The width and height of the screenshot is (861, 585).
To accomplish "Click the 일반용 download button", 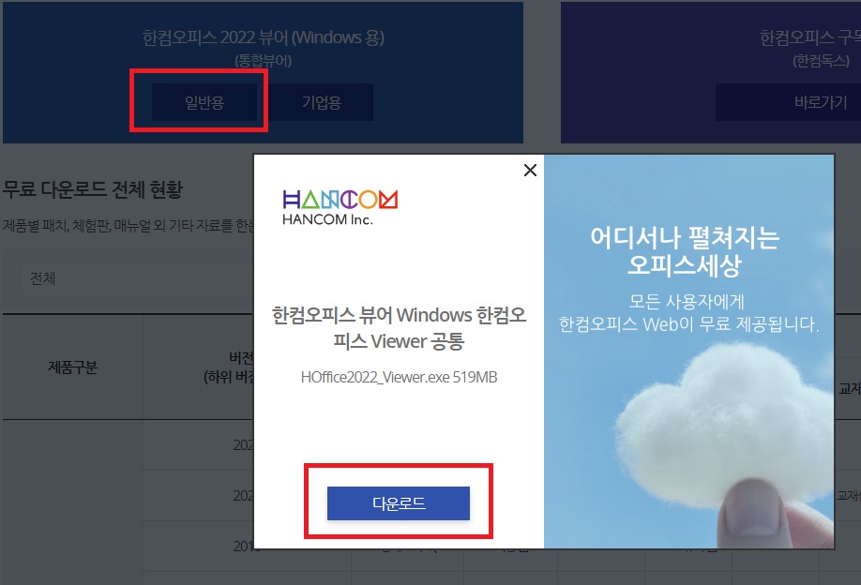I will click(198, 103).
